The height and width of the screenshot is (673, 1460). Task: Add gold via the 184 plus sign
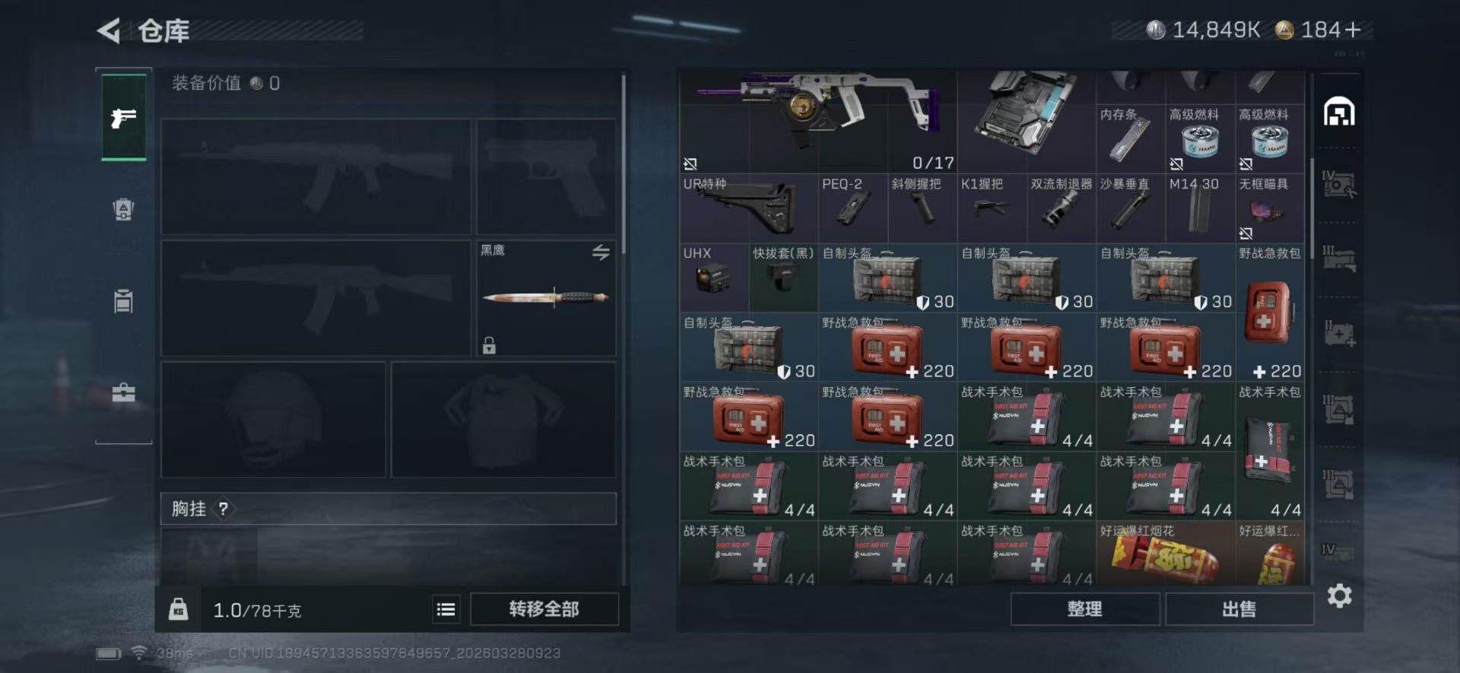tap(1353, 30)
